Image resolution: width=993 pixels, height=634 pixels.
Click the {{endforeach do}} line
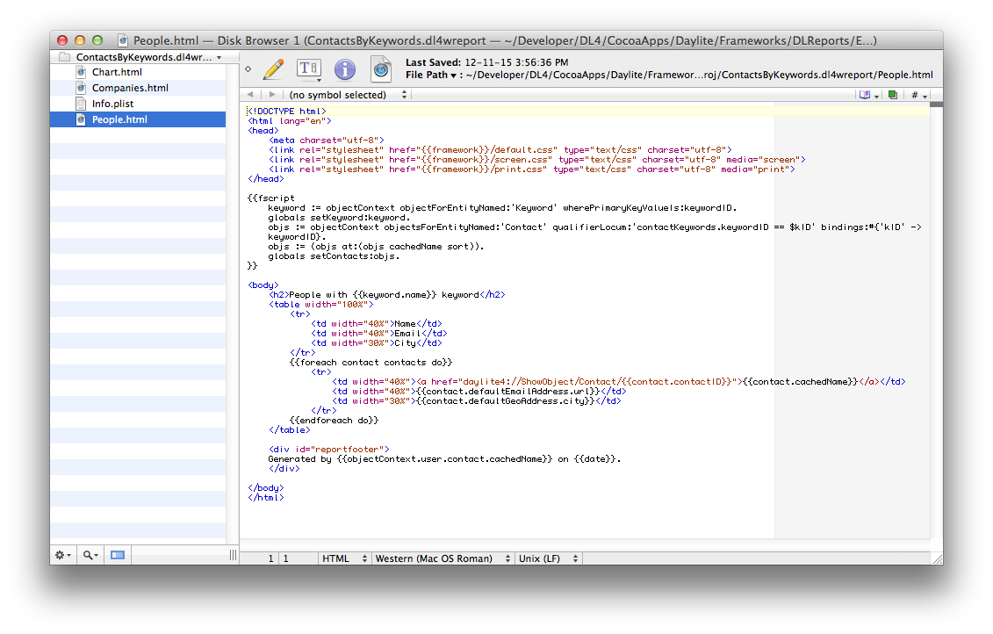334,421
